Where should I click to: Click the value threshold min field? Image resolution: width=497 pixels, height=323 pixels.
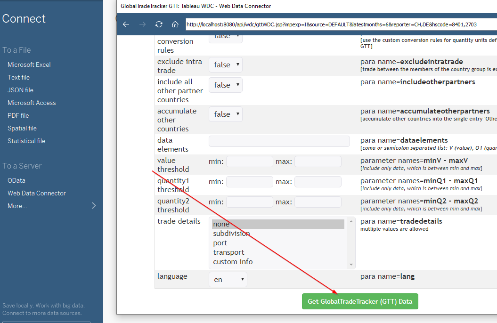[250, 161]
